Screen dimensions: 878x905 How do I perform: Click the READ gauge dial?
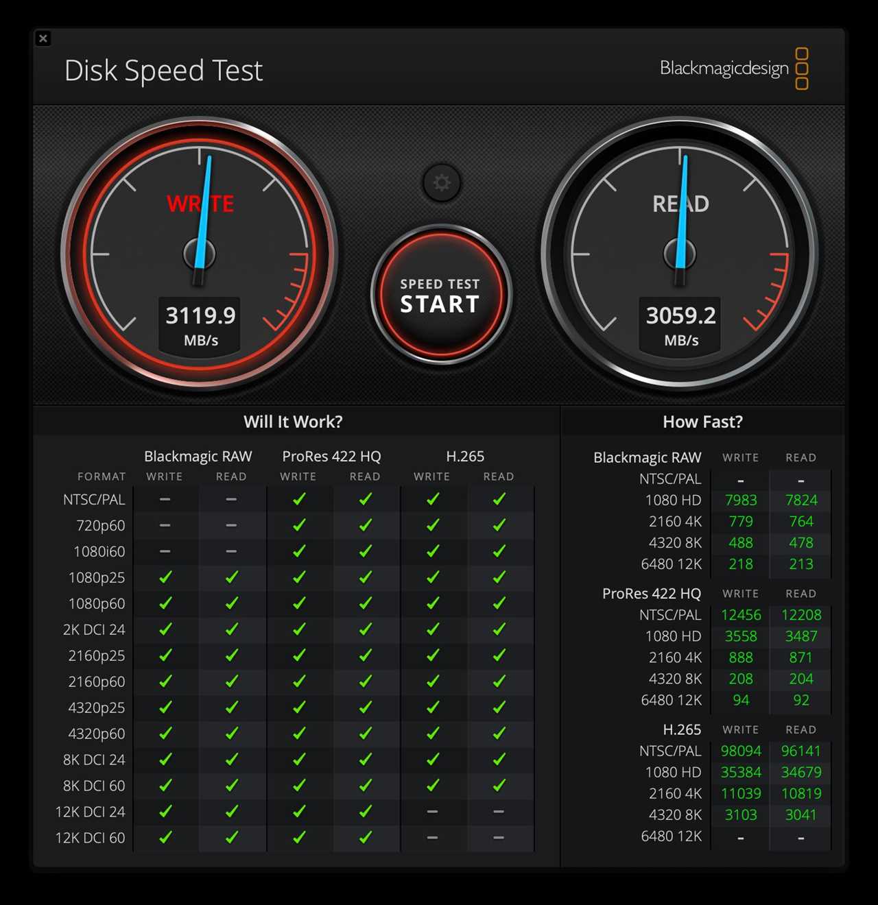coord(680,254)
